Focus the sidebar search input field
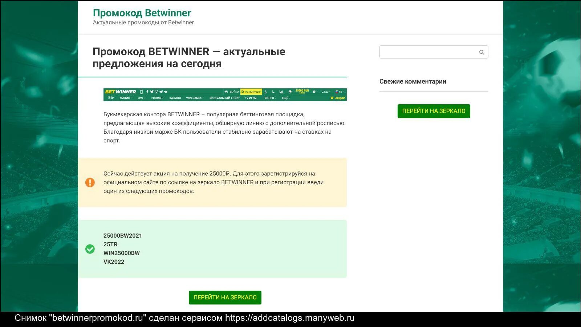 (x=434, y=52)
